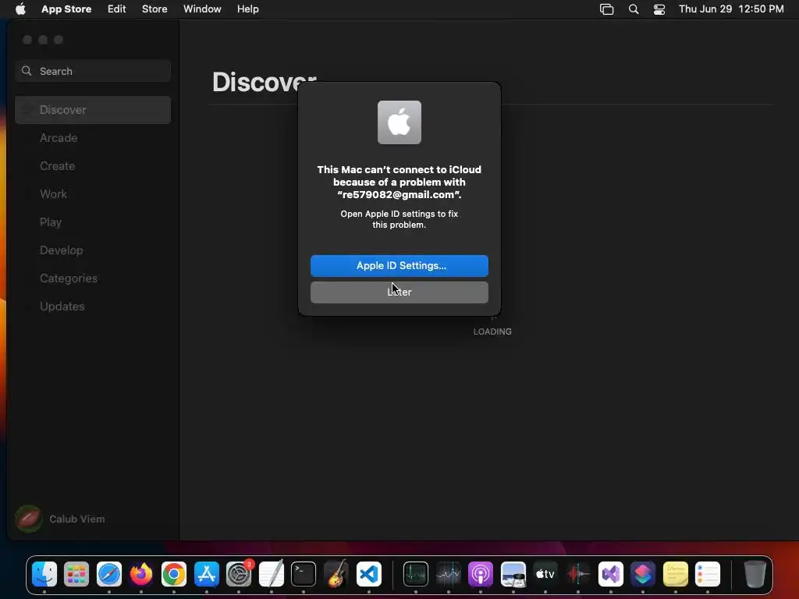
Task: Click the Apple ID Settings button
Action: click(399, 266)
